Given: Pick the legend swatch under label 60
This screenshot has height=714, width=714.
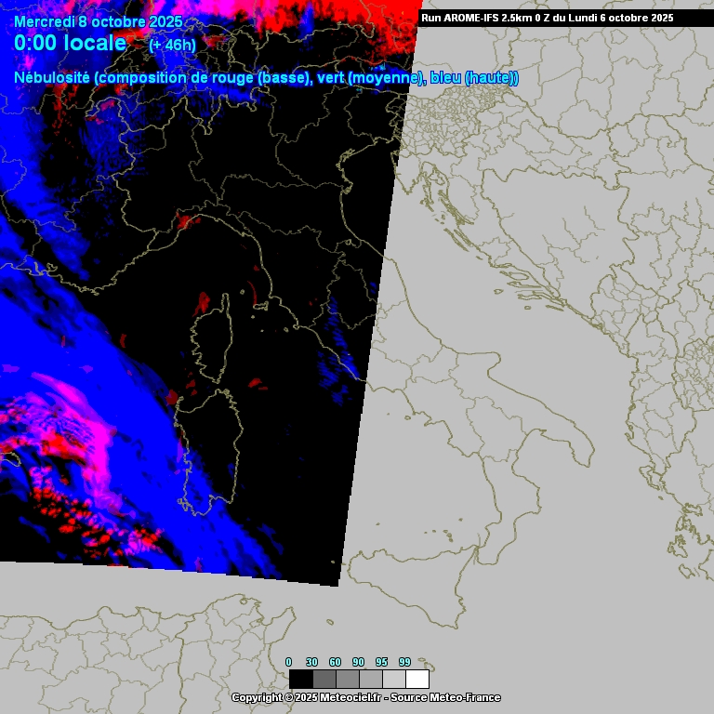Looking at the screenshot, I should click(347, 679).
